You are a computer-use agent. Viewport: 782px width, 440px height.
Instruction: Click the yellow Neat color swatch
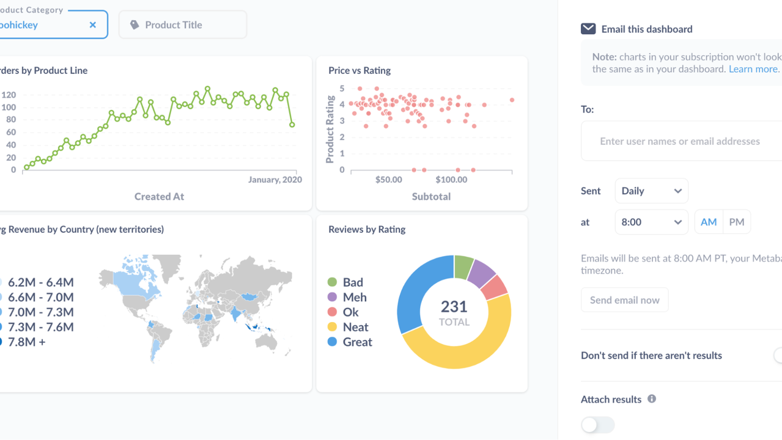pos(333,327)
